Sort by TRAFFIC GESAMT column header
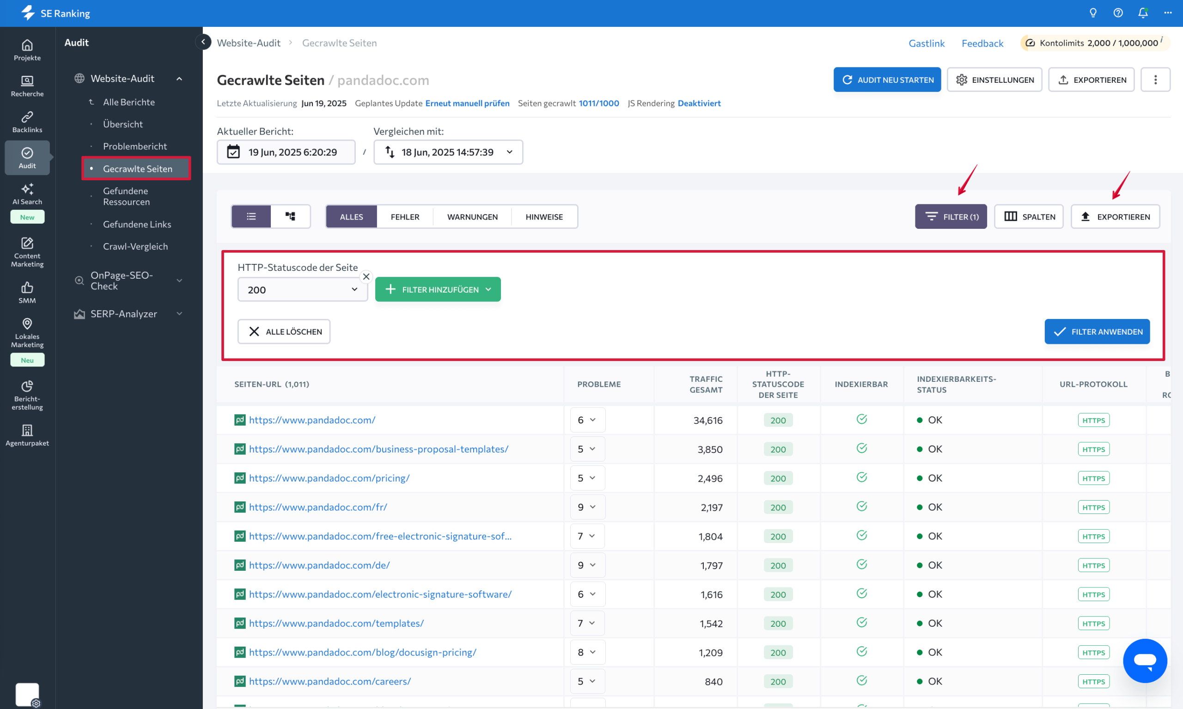The width and height of the screenshot is (1183, 709). [x=705, y=384]
